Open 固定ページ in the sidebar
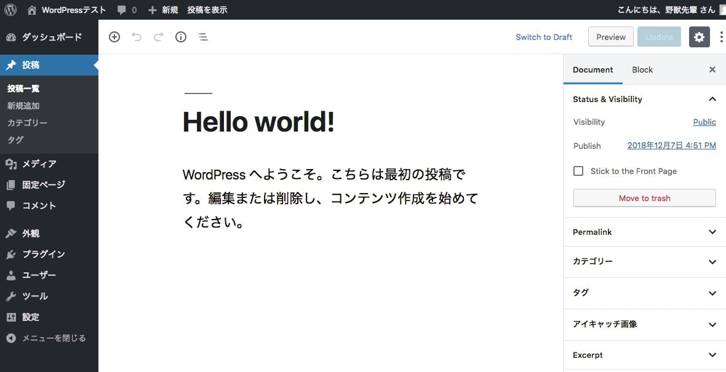 (x=49, y=184)
